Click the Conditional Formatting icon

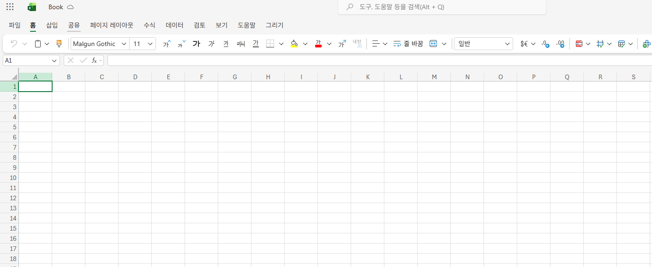[579, 44]
